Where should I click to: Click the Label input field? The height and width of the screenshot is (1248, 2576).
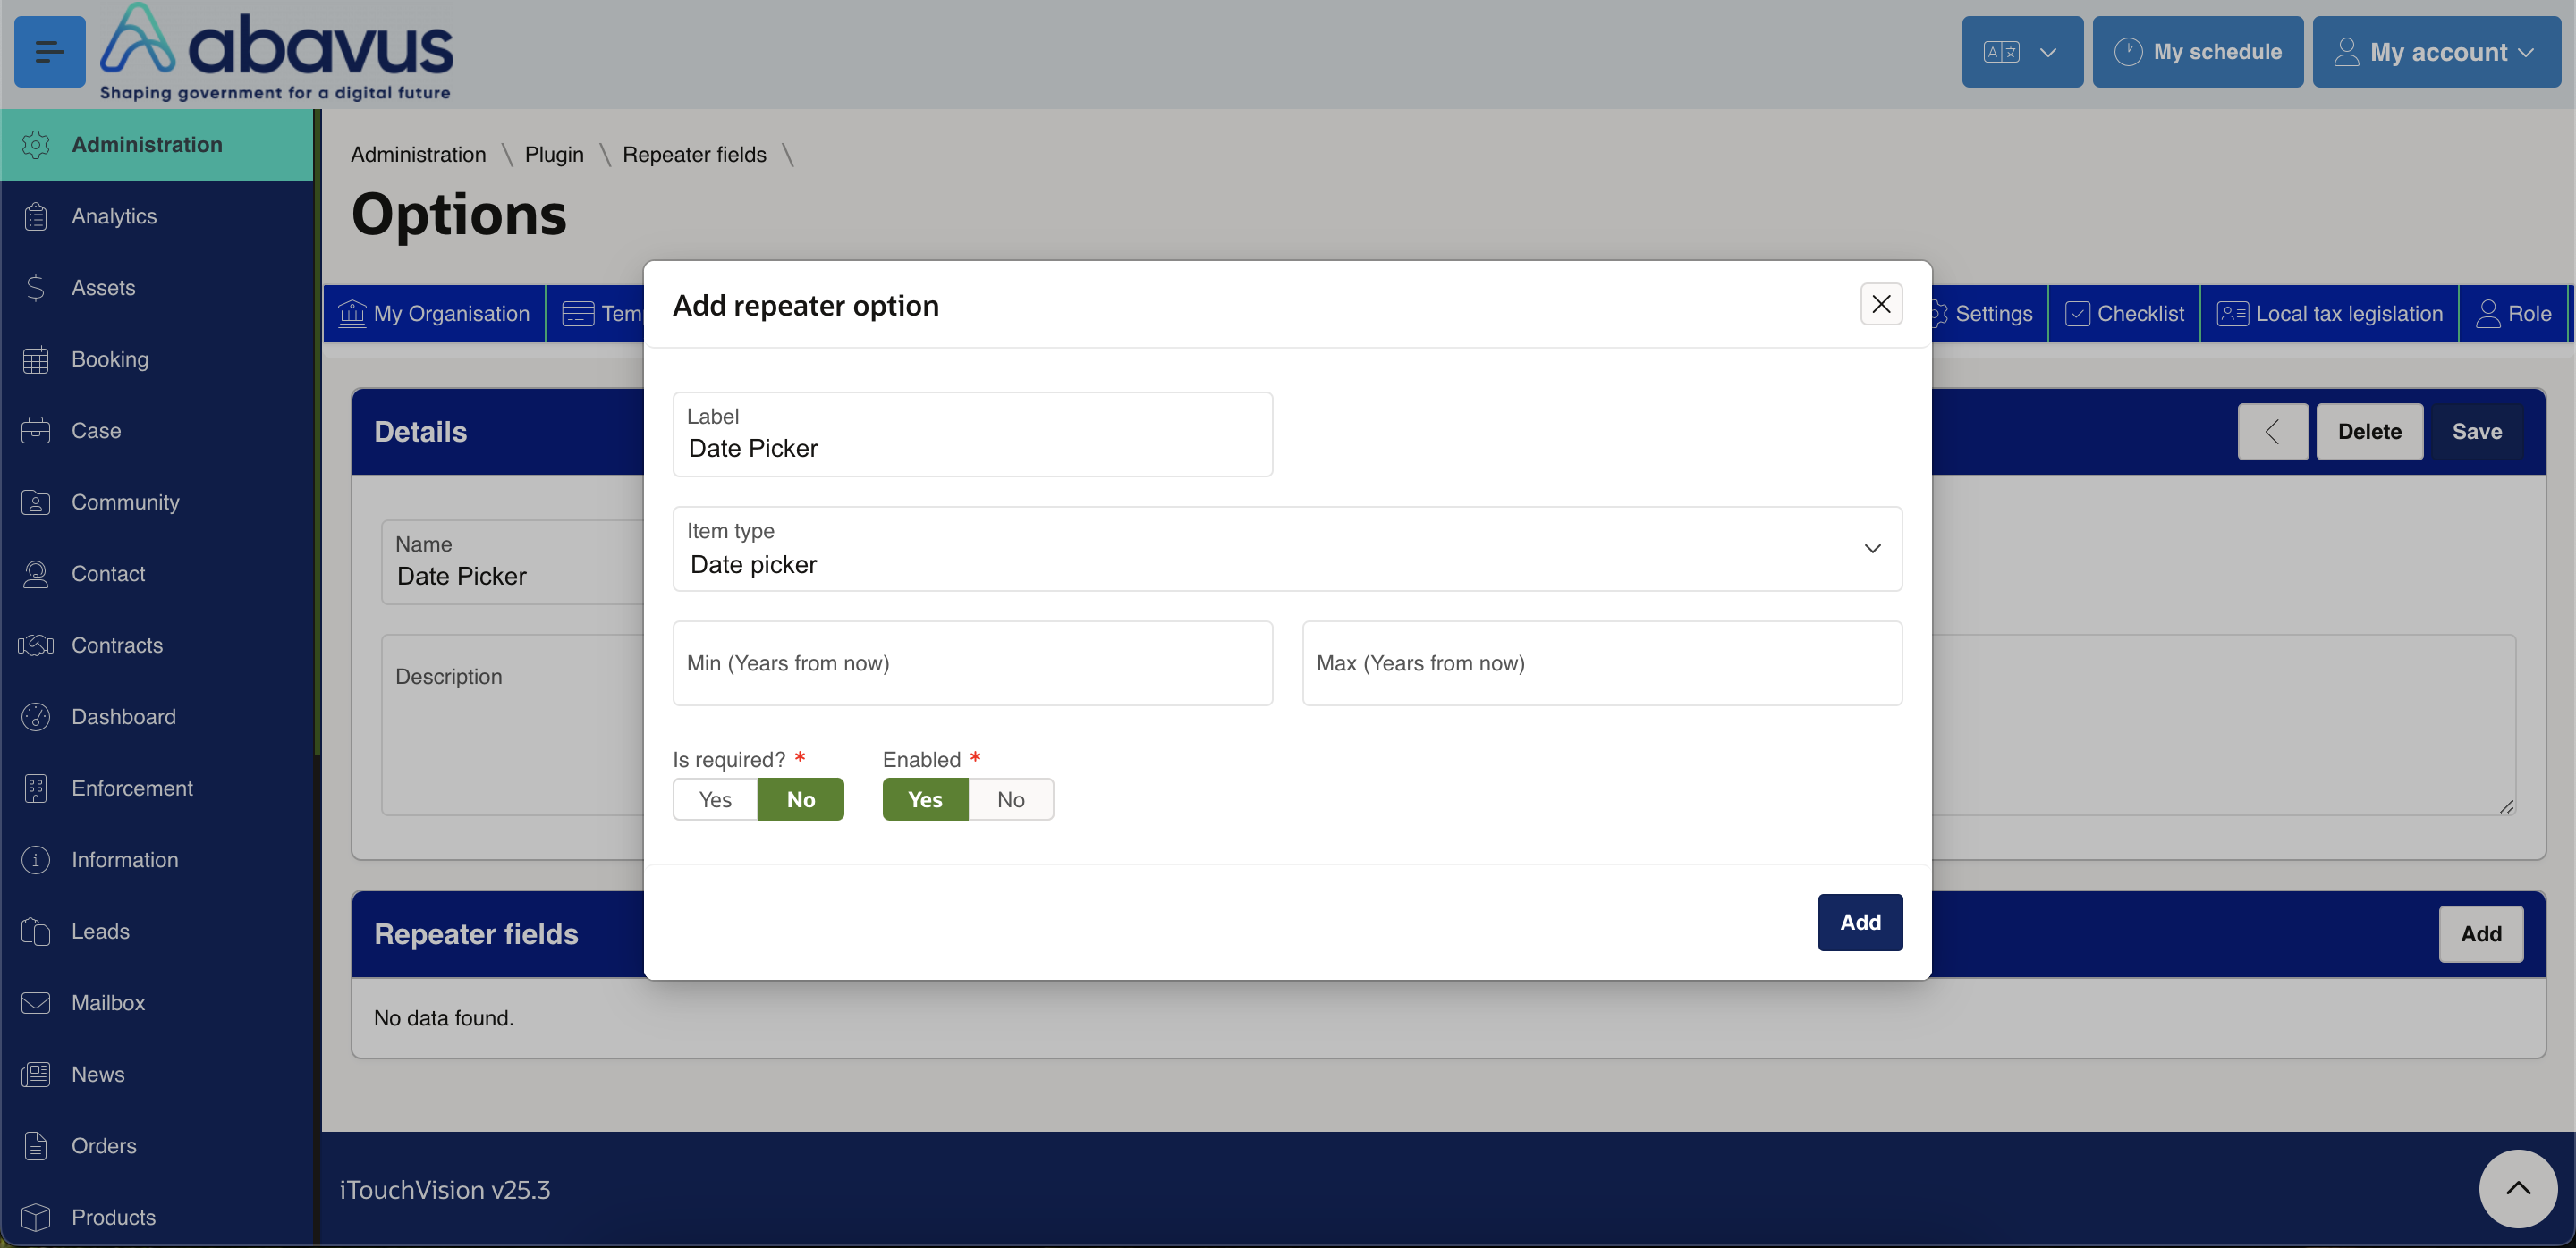click(972, 434)
